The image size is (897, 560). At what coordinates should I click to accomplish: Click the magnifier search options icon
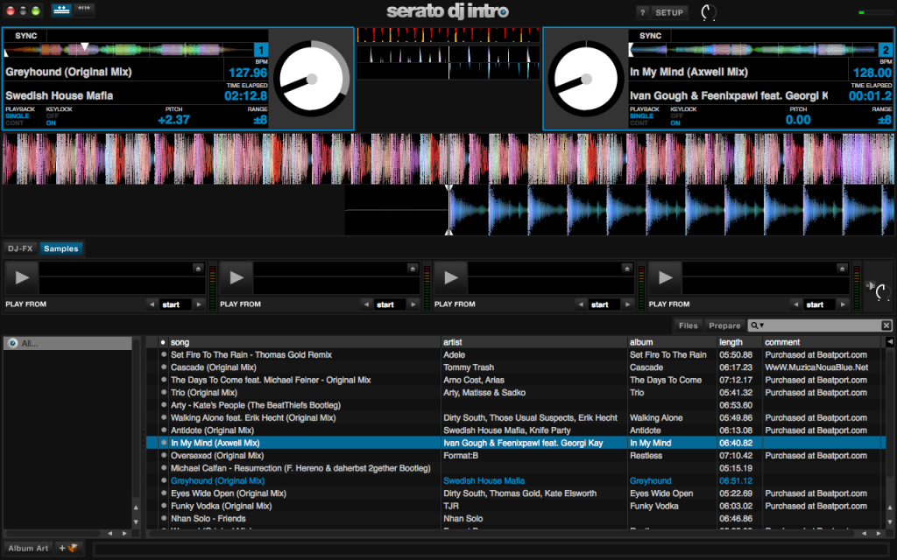[x=757, y=325]
